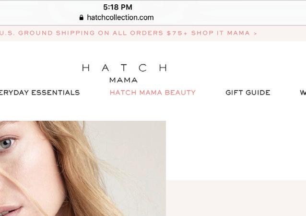Image resolution: width=306 pixels, height=216 pixels.
Task: Tap the hatchcollection.com address text
Action: click(x=120, y=18)
